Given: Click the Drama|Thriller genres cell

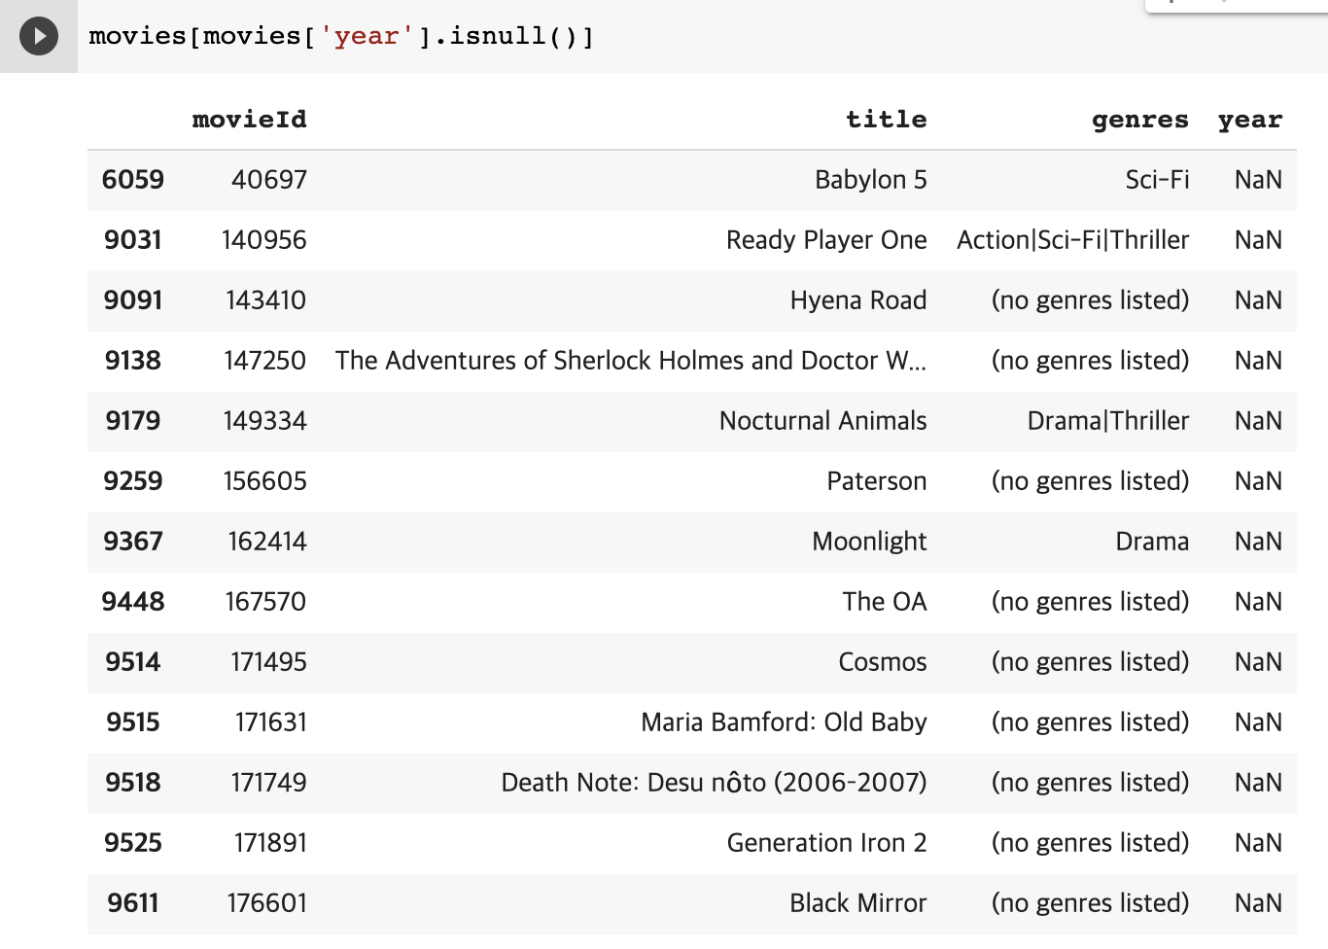Looking at the screenshot, I should 1107,421.
